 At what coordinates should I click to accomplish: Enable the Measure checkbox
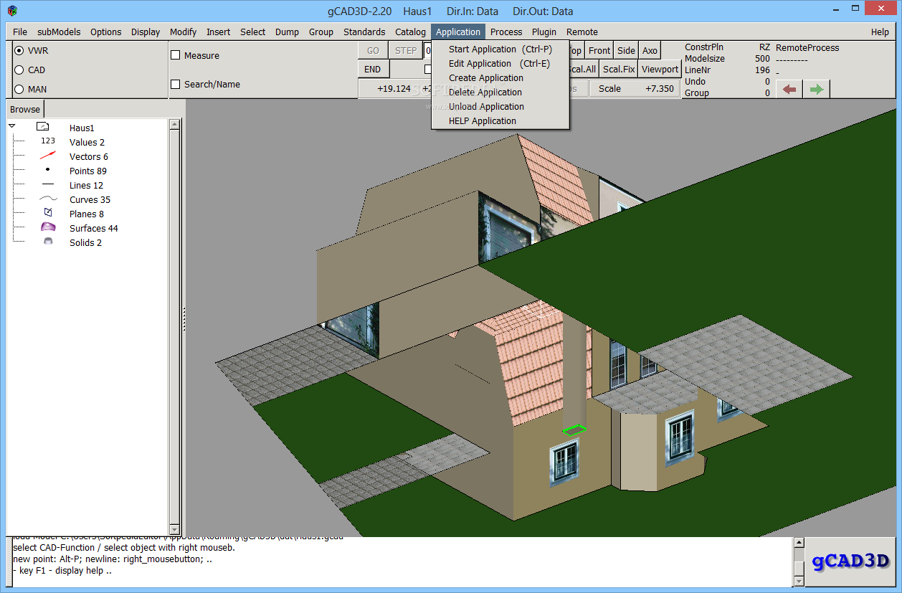[x=175, y=55]
